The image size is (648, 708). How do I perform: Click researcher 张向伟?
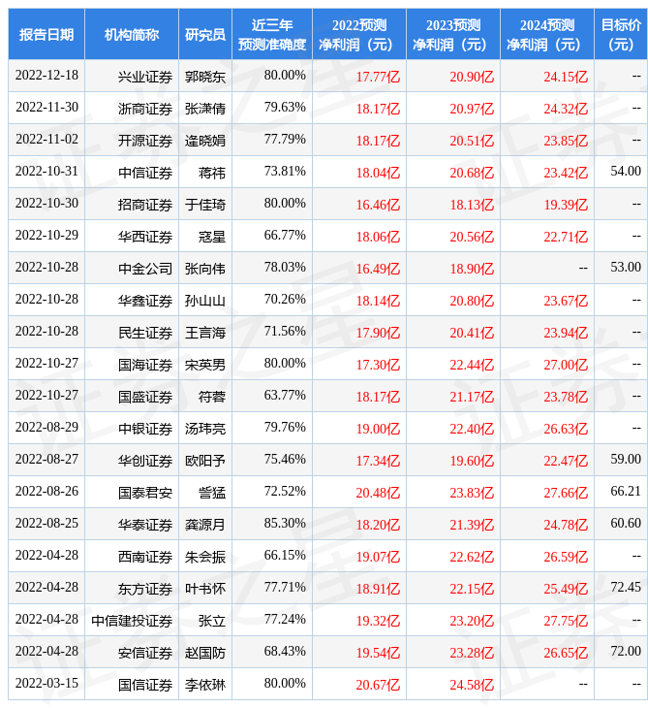tap(205, 269)
